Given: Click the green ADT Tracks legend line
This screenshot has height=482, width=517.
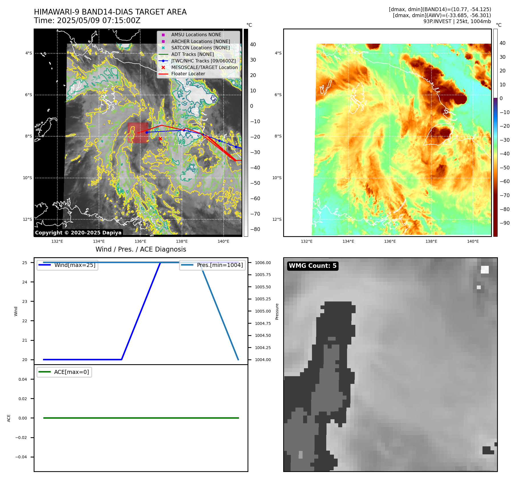Looking at the screenshot, I should tap(163, 54).
